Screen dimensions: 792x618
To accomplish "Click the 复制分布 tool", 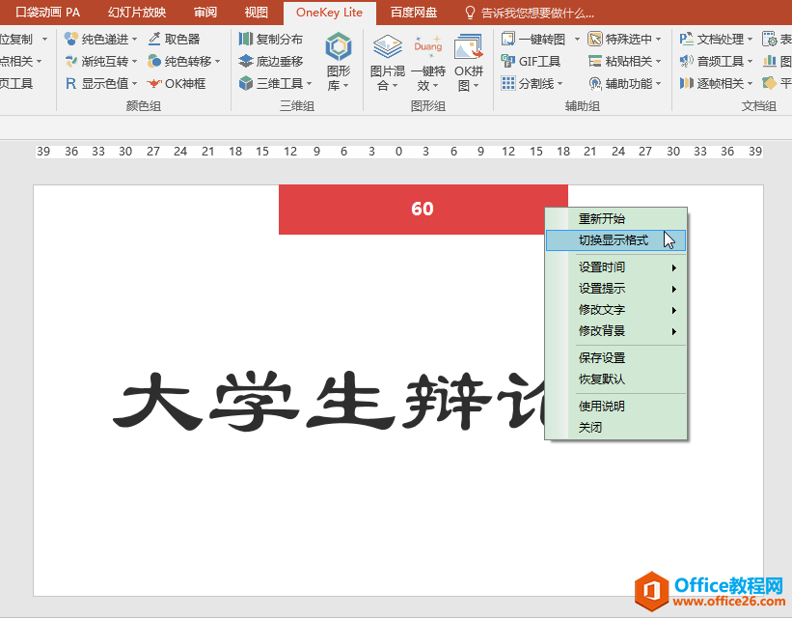I will point(271,39).
